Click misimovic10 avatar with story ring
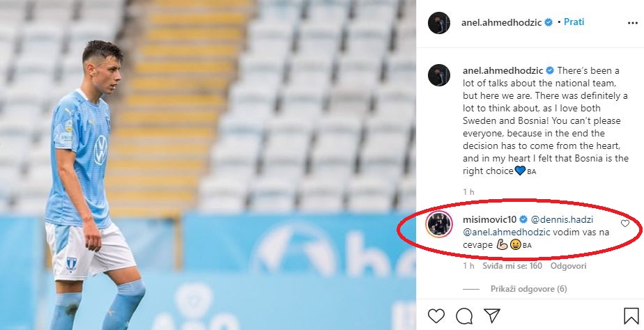The height and width of the screenshot is (330, 644). [x=439, y=224]
